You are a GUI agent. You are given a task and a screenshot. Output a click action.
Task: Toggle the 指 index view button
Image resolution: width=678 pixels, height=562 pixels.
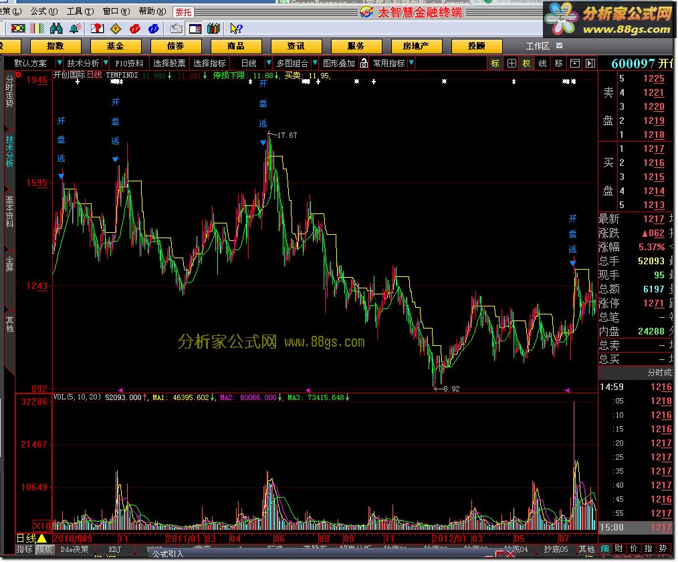[x=648, y=549]
